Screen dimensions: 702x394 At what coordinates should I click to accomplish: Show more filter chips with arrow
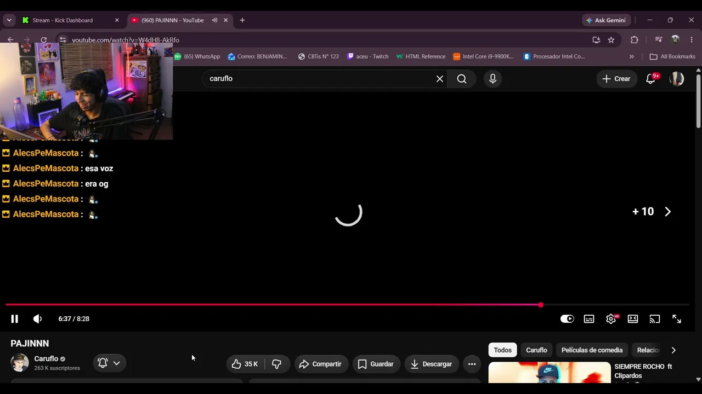pos(673,350)
